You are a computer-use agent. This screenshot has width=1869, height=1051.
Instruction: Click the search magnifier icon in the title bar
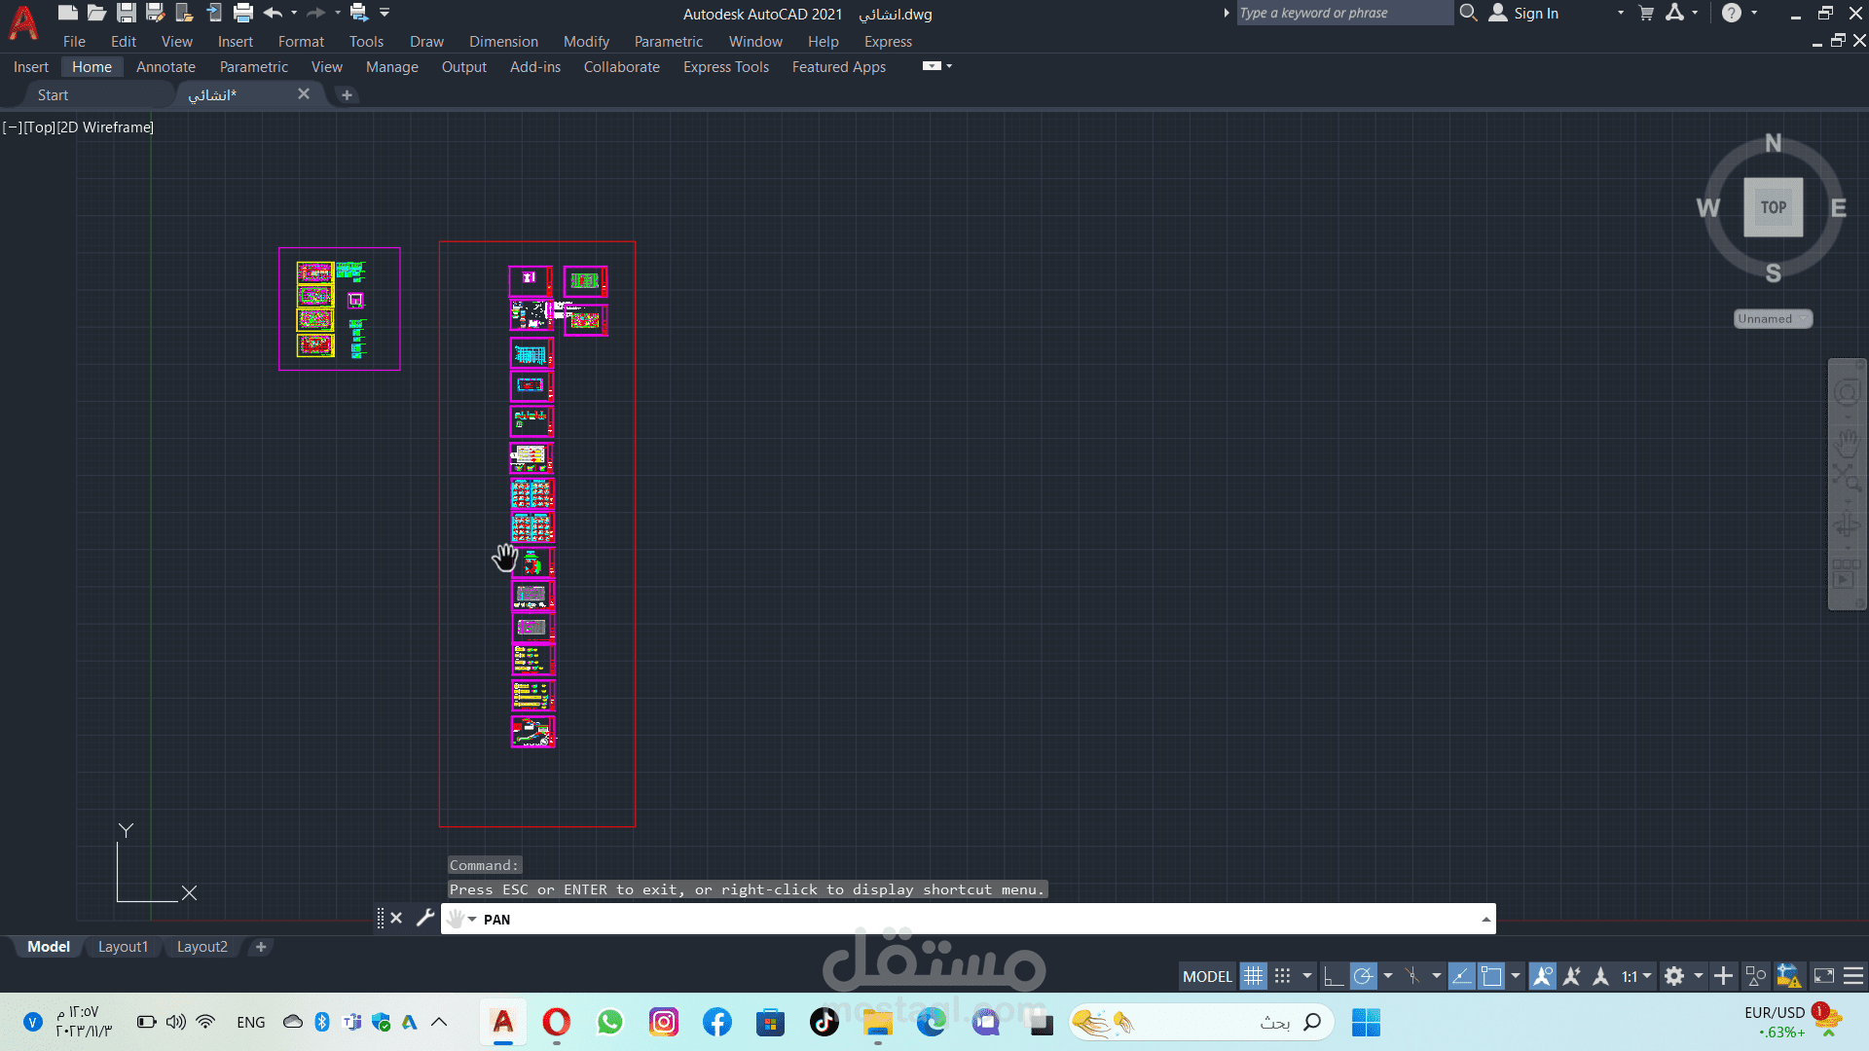click(x=1469, y=13)
